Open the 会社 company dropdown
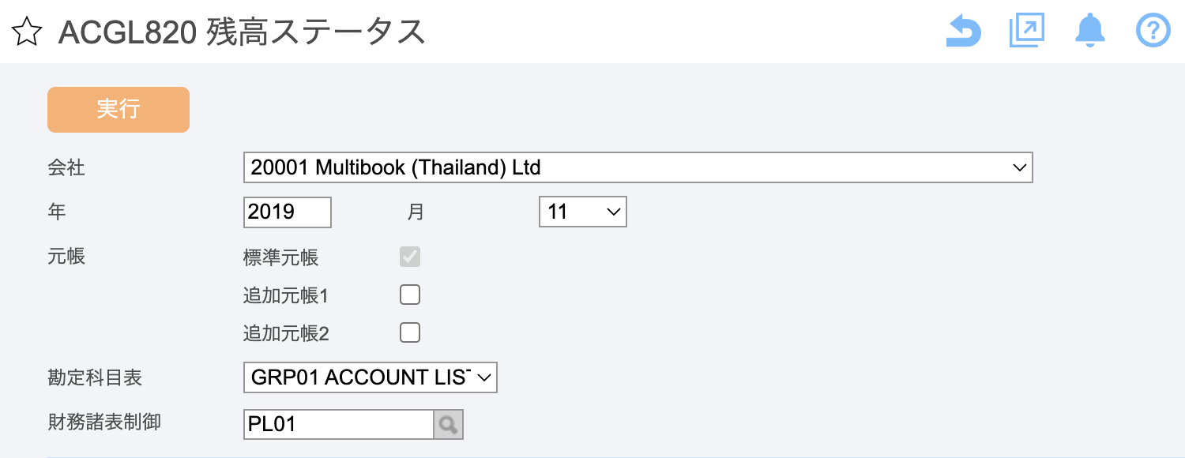The height and width of the screenshot is (458, 1185). click(x=638, y=167)
